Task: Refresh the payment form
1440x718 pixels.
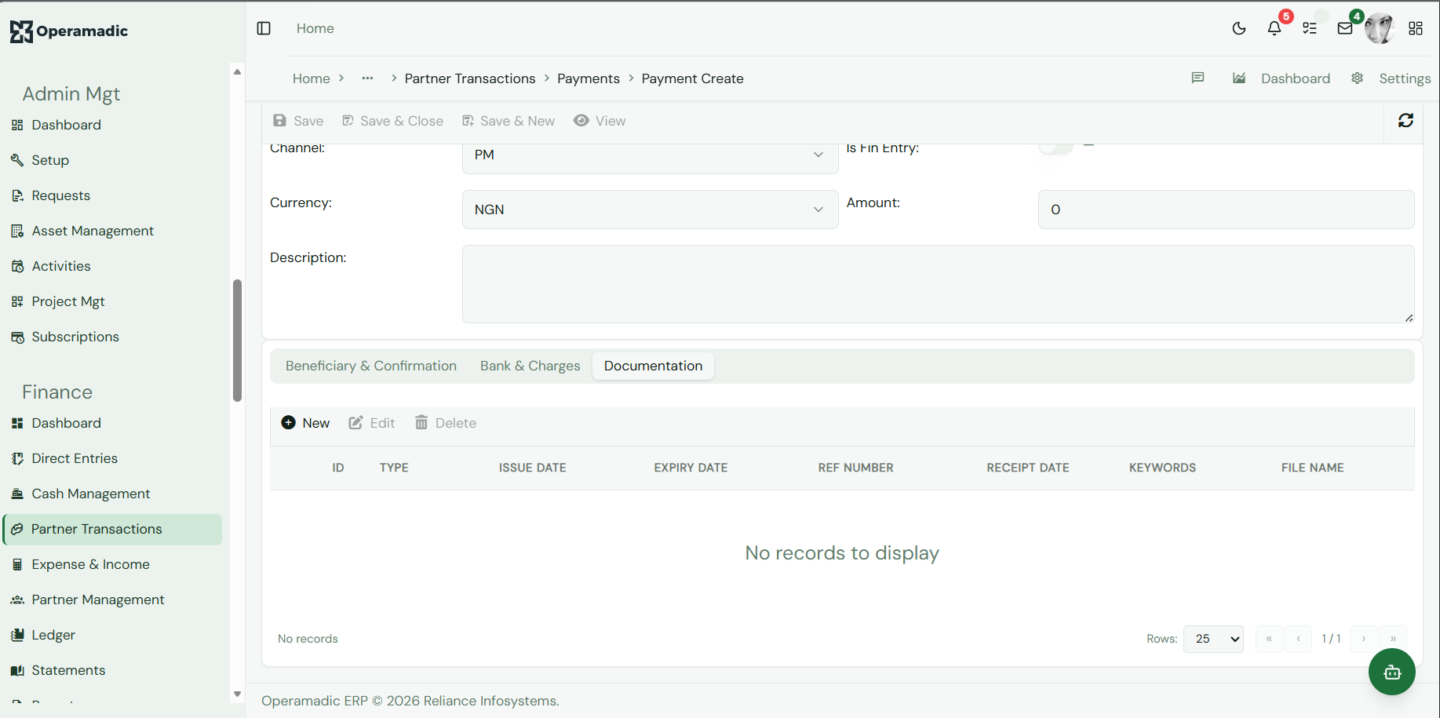Action: click(x=1405, y=120)
